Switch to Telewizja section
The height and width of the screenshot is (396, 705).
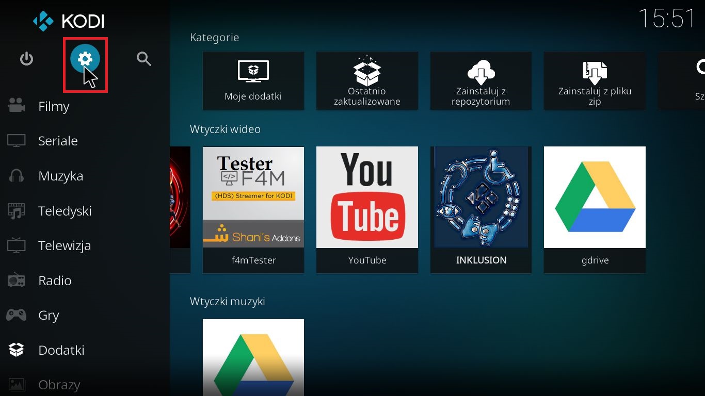point(65,245)
